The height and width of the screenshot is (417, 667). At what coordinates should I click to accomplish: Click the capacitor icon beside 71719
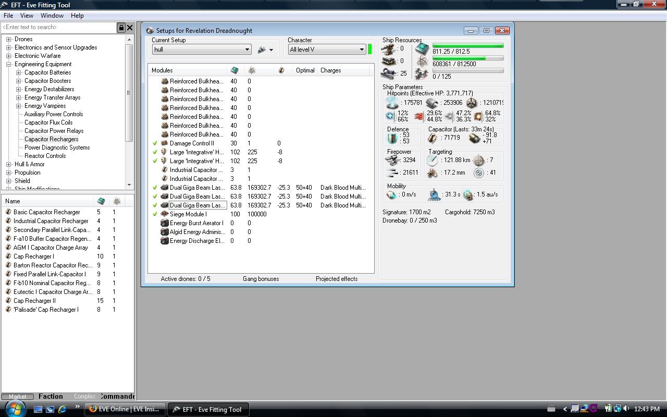[x=432, y=138]
